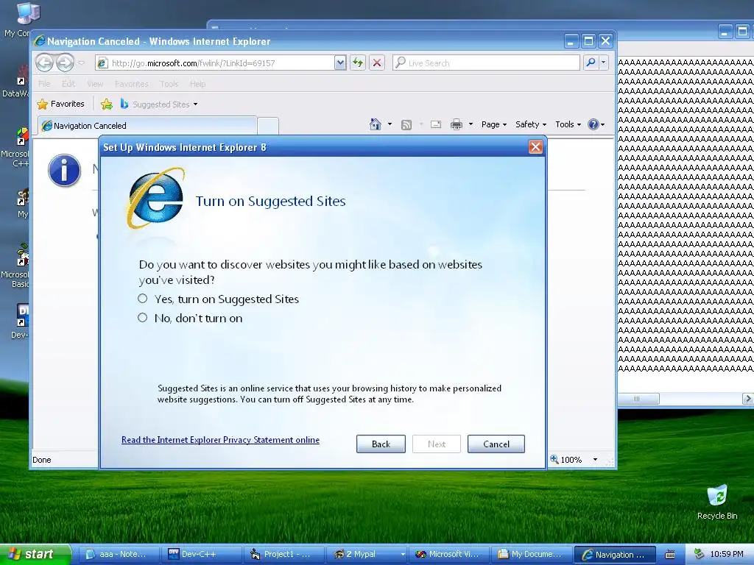Click the red Stop loading icon
This screenshot has width=754, height=565.
[x=377, y=63]
